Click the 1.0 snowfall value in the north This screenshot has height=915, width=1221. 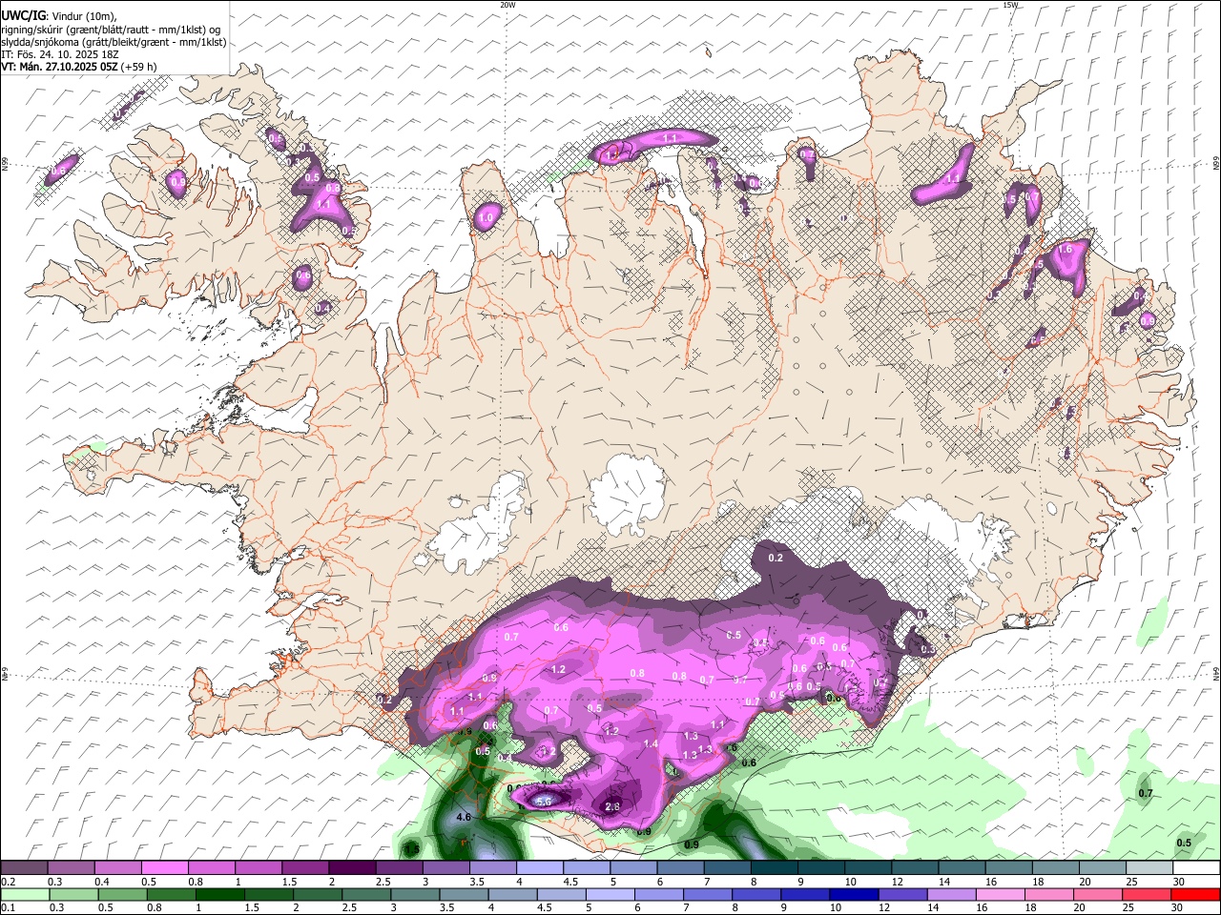pos(486,217)
